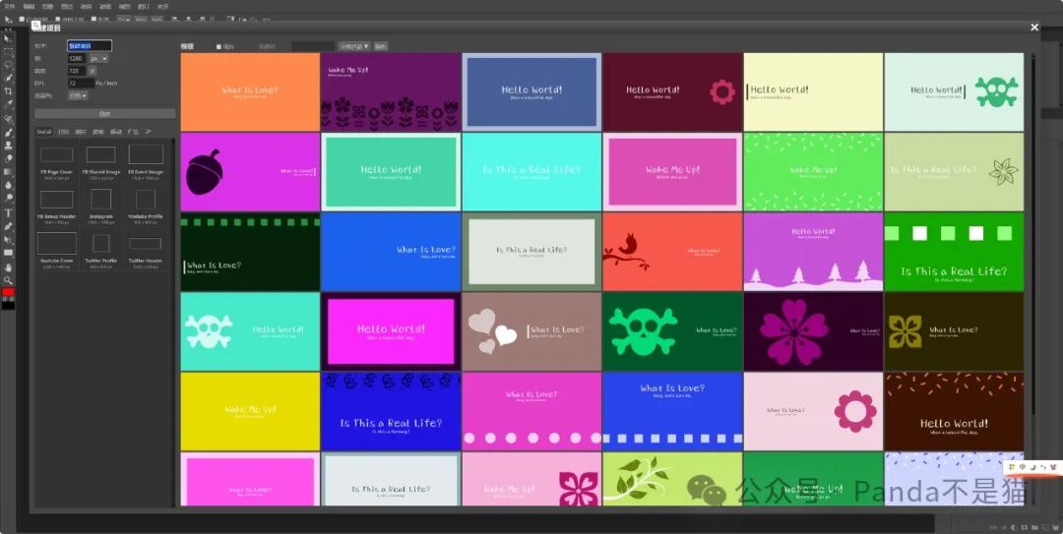Viewport: 1063px width, 534px height.
Task: Choose the Twitter Header preset
Action: 146,249
